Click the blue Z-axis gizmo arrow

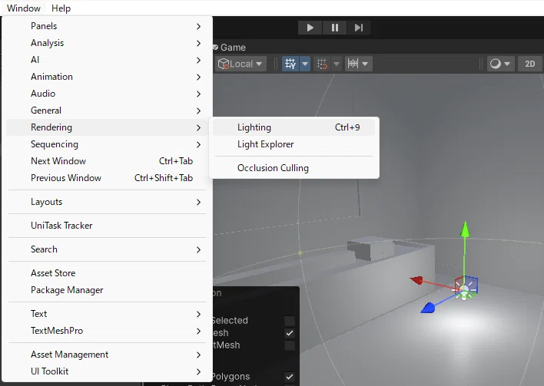(428, 308)
